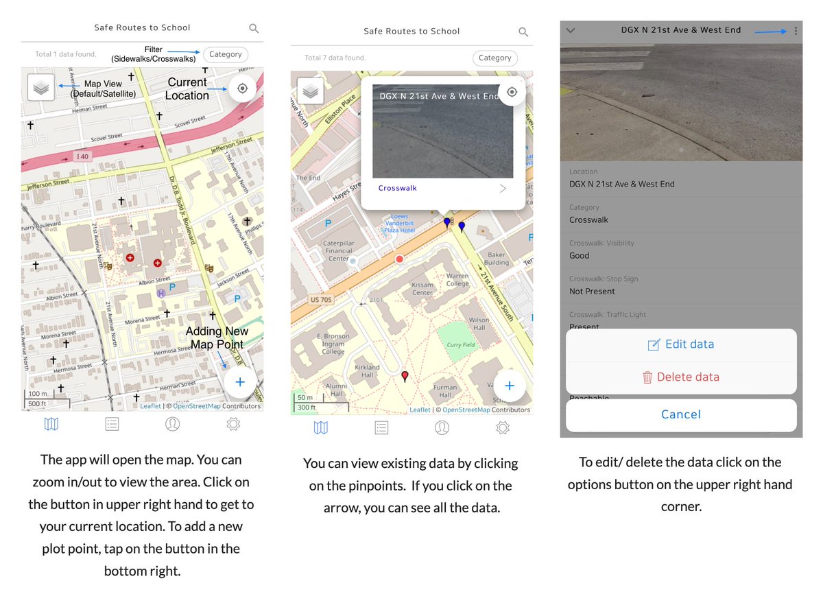The height and width of the screenshot is (603, 823).
Task: Click Leaflet link in first map
Action: (x=150, y=406)
